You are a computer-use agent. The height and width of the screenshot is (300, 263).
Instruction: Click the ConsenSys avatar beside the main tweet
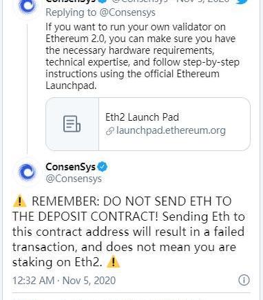[28, 172]
